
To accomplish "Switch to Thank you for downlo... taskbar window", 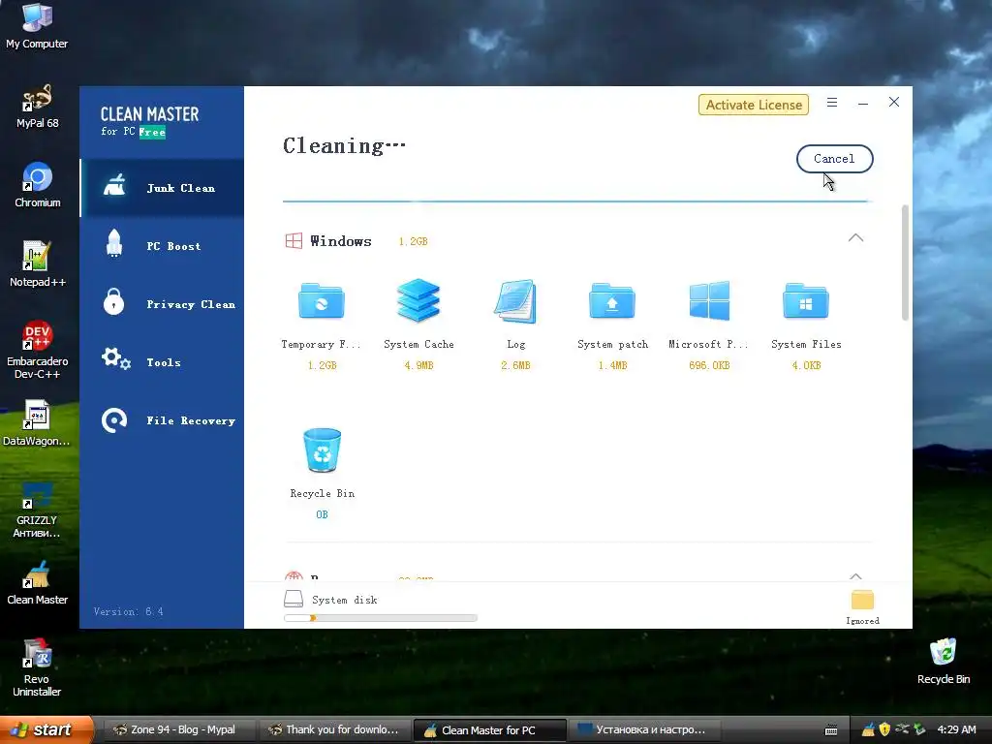I will (x=334, y=730).
